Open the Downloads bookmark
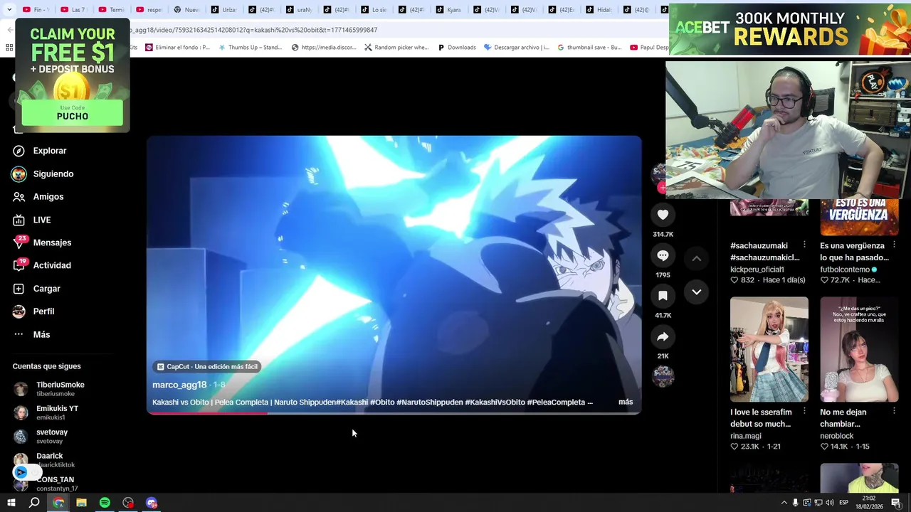Image resolution: width=911 pixels, height=512 pixels. (456, 47)
